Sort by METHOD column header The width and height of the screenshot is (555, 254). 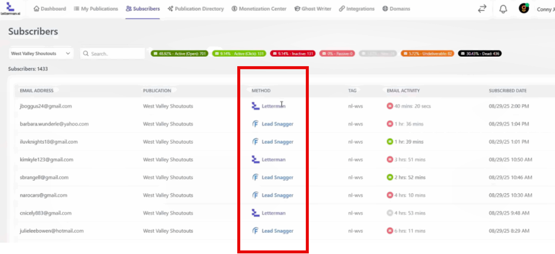[x=261, y=91]
